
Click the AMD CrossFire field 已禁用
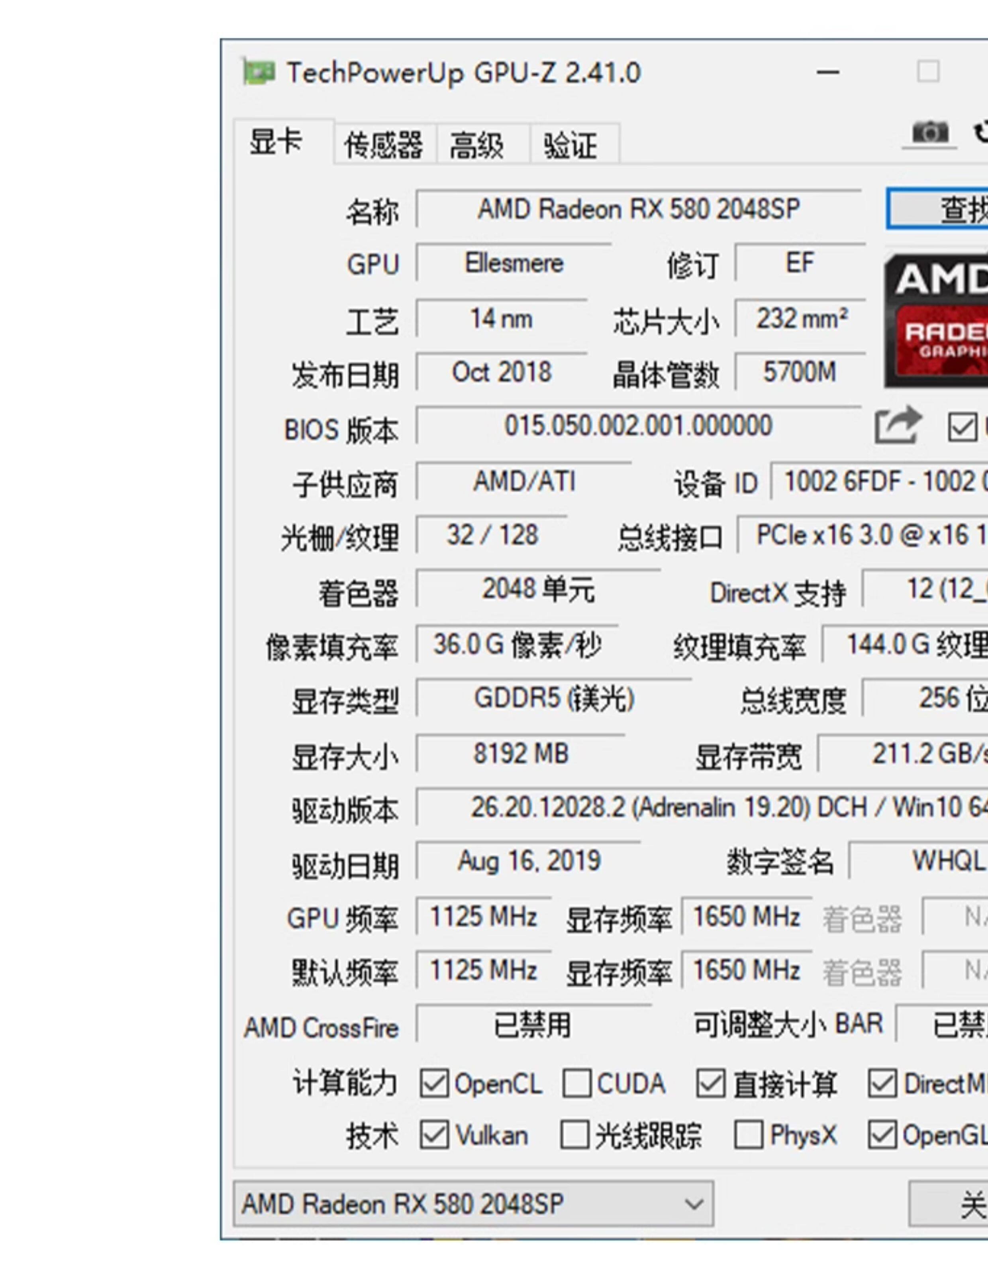pyautogui.click(x=534, y=1025)
